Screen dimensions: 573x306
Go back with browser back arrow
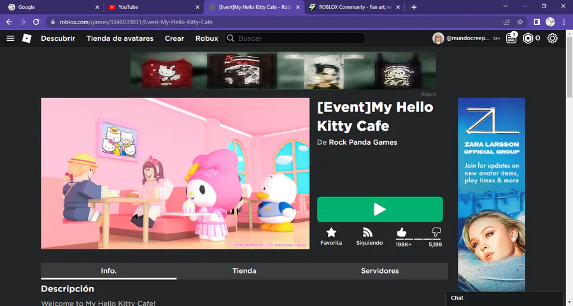point(9,22)
